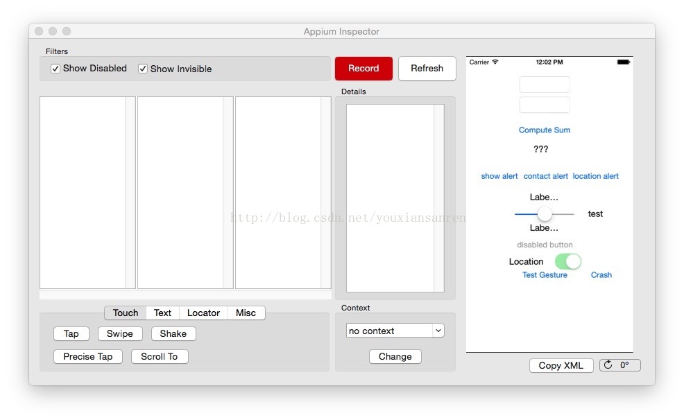The width and height of the screenshot is (684, 420).
Task: Switch to the Text tab
Action: click(x=163, y=313)
